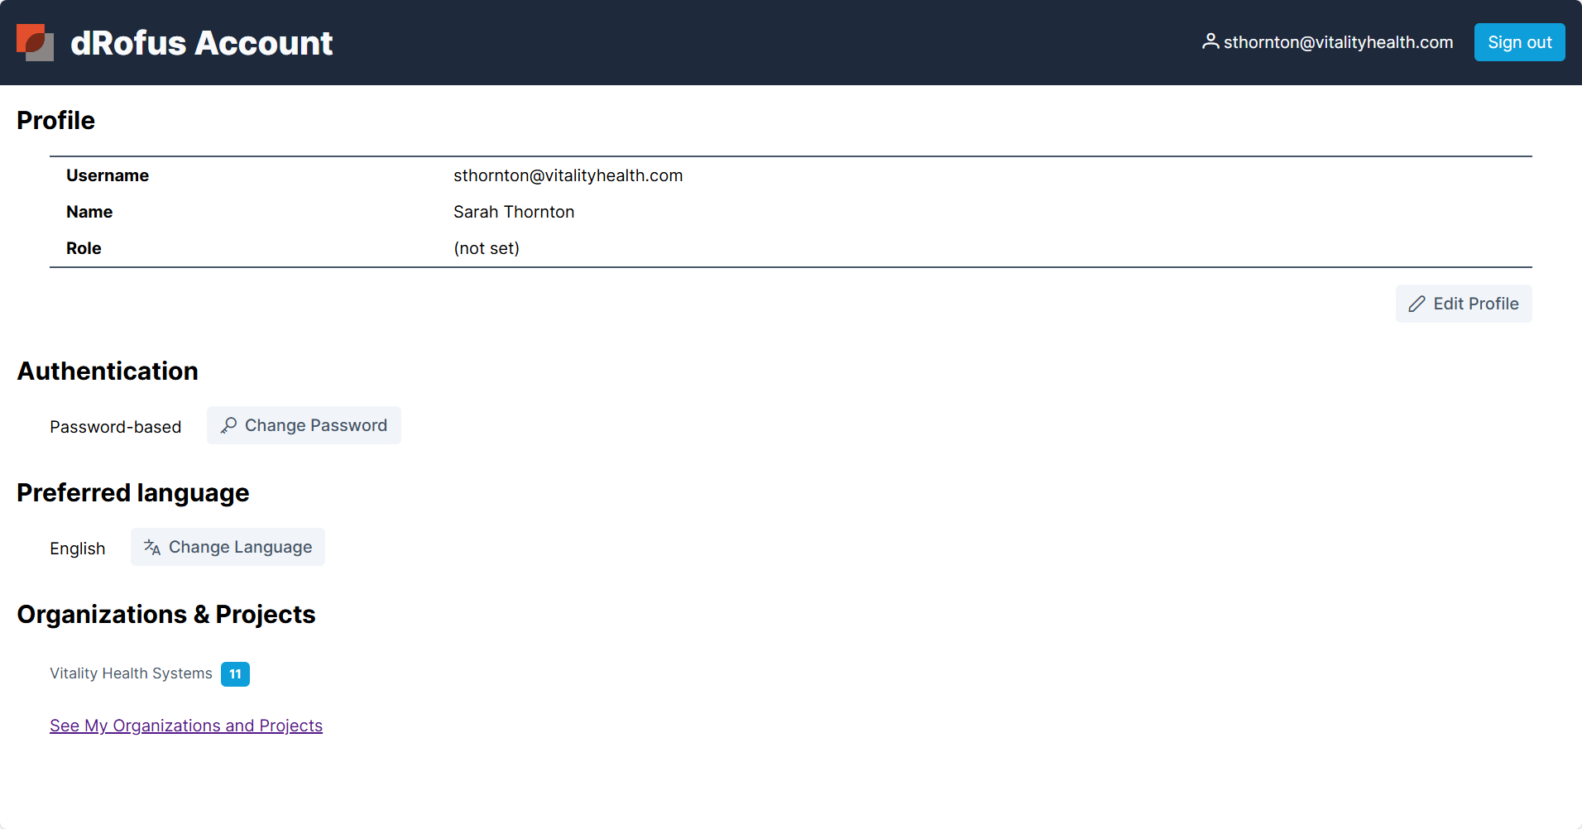Click the 11 projects badge
Image resolution: width=1582 pixels, height=829 pixels.
(x=235, y=674)
